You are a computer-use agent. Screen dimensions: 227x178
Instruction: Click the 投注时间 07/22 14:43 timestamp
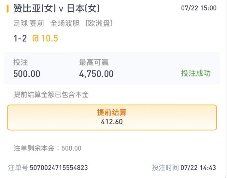(184, 168)
